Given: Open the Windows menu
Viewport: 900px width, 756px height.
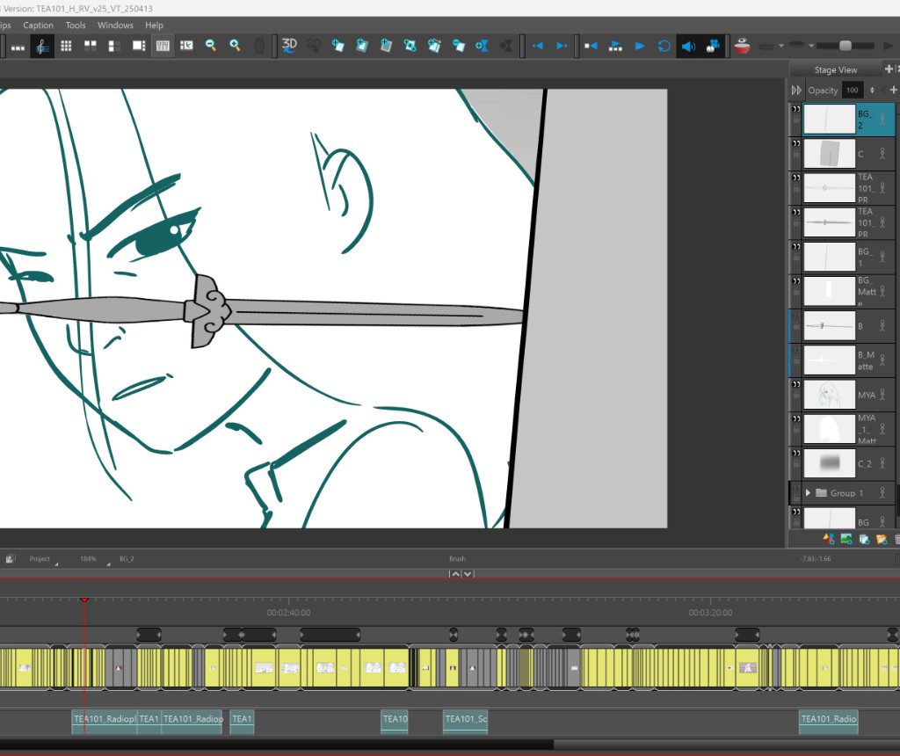Looking at the screenshot, I should click(115, 25).
